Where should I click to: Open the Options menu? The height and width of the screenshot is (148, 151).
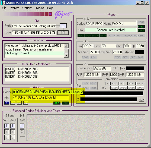pyautogui.click(x=27, y=8)
